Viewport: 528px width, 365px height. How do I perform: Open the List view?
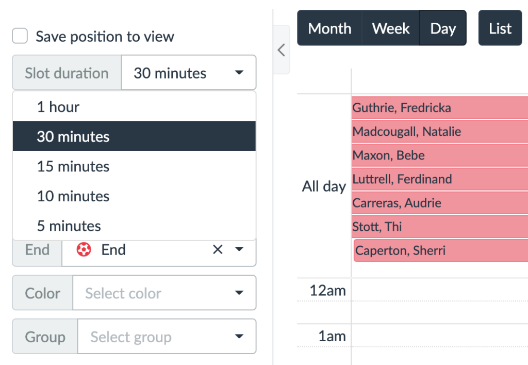[x=500, y=27]
